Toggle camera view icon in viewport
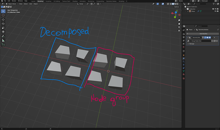Image resolution: width=220 pixels, height=130 pixels. pos(179,27)
